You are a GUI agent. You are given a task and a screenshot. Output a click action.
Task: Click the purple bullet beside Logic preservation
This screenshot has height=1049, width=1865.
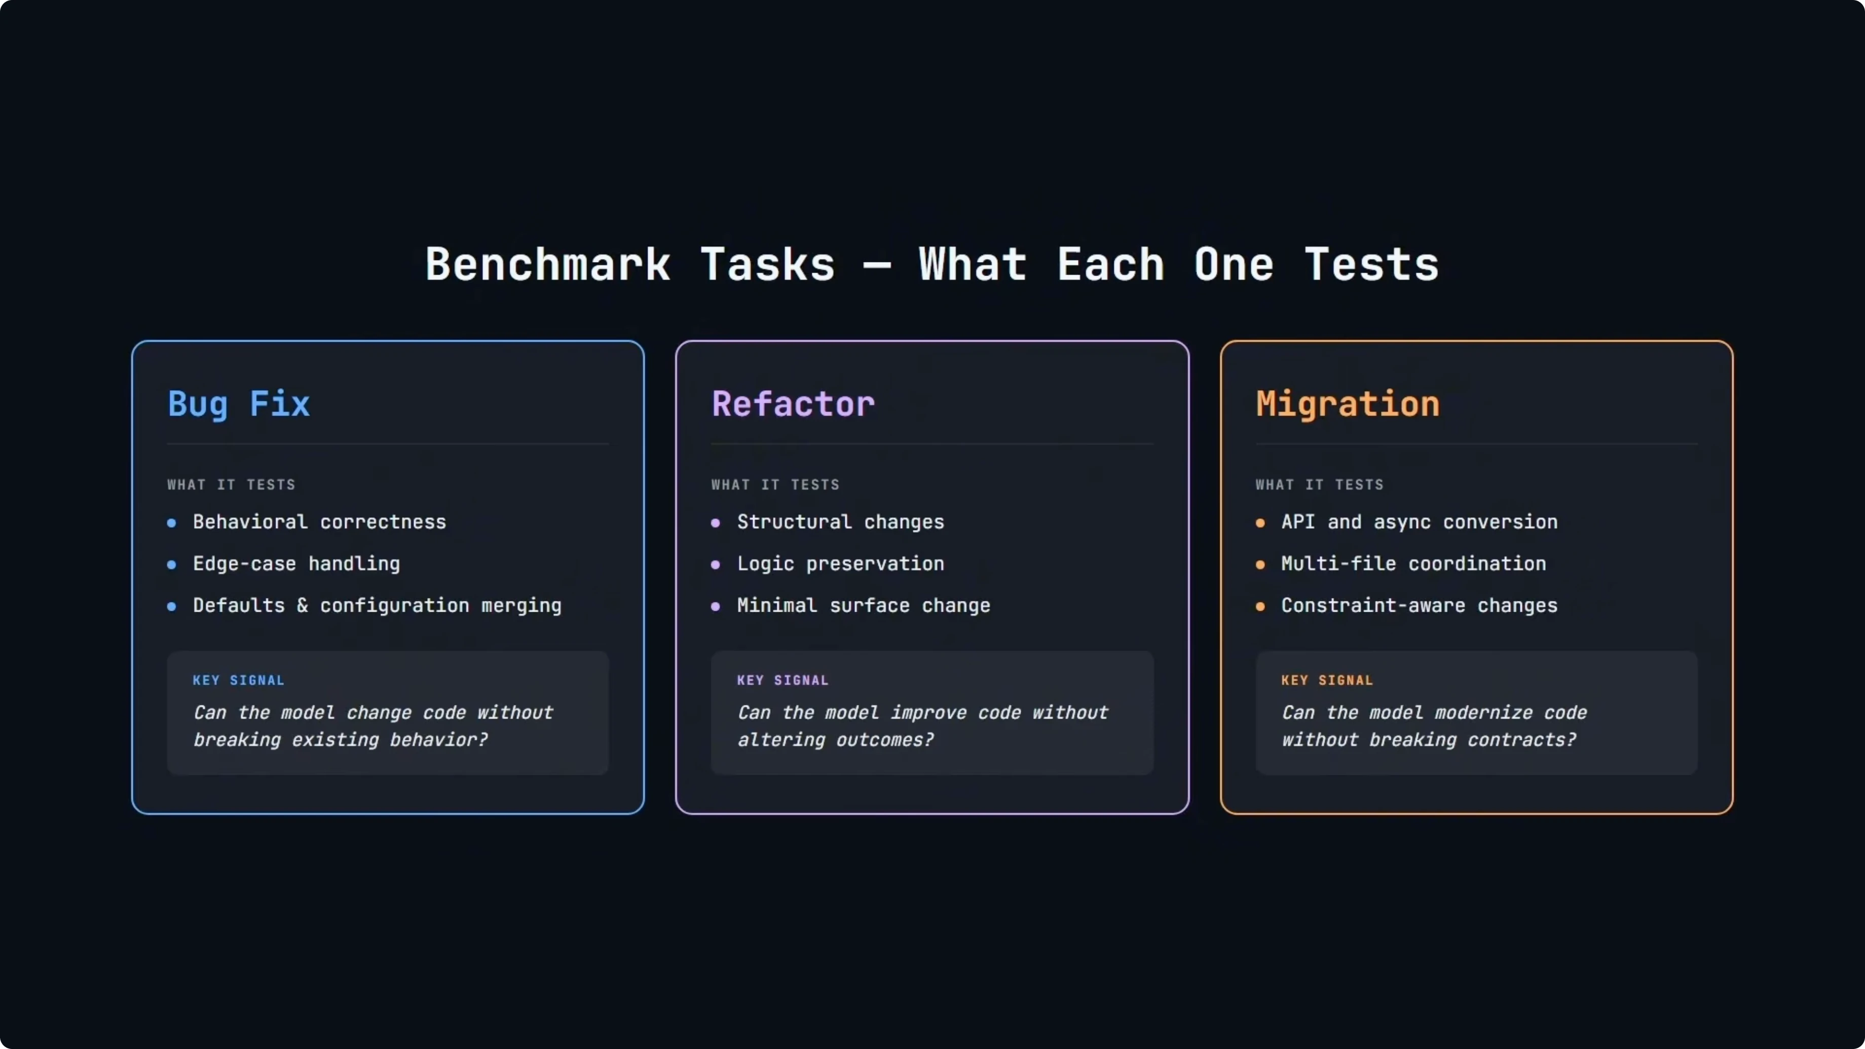click(715, 565)
